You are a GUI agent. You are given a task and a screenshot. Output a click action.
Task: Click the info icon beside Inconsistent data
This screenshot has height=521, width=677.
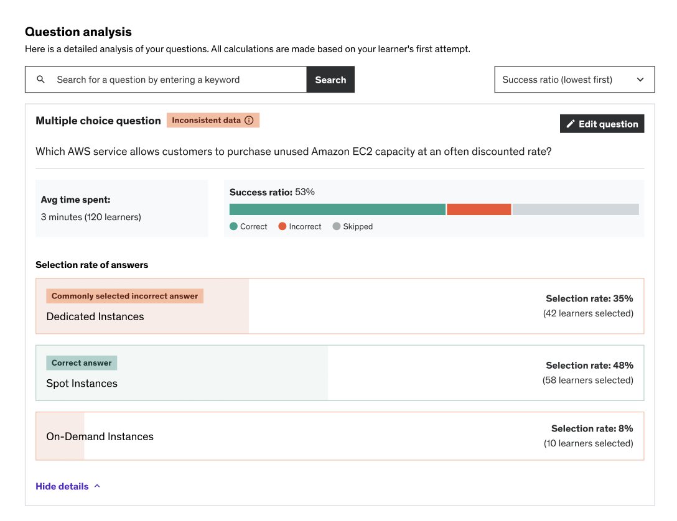[249, 121]
